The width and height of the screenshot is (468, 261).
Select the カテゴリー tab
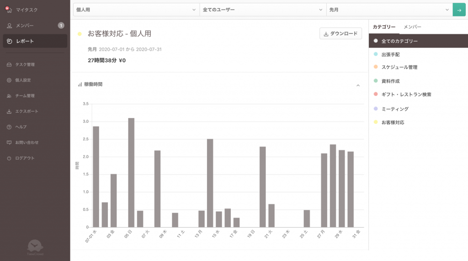(x=384, y=27)
